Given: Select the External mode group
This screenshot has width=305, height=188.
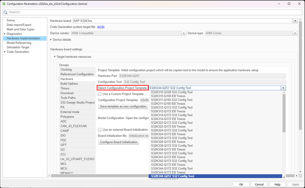Looking at the screenshot, I should click(x=77, y=112).
